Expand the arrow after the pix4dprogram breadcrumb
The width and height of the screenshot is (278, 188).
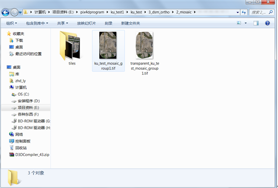107,12
